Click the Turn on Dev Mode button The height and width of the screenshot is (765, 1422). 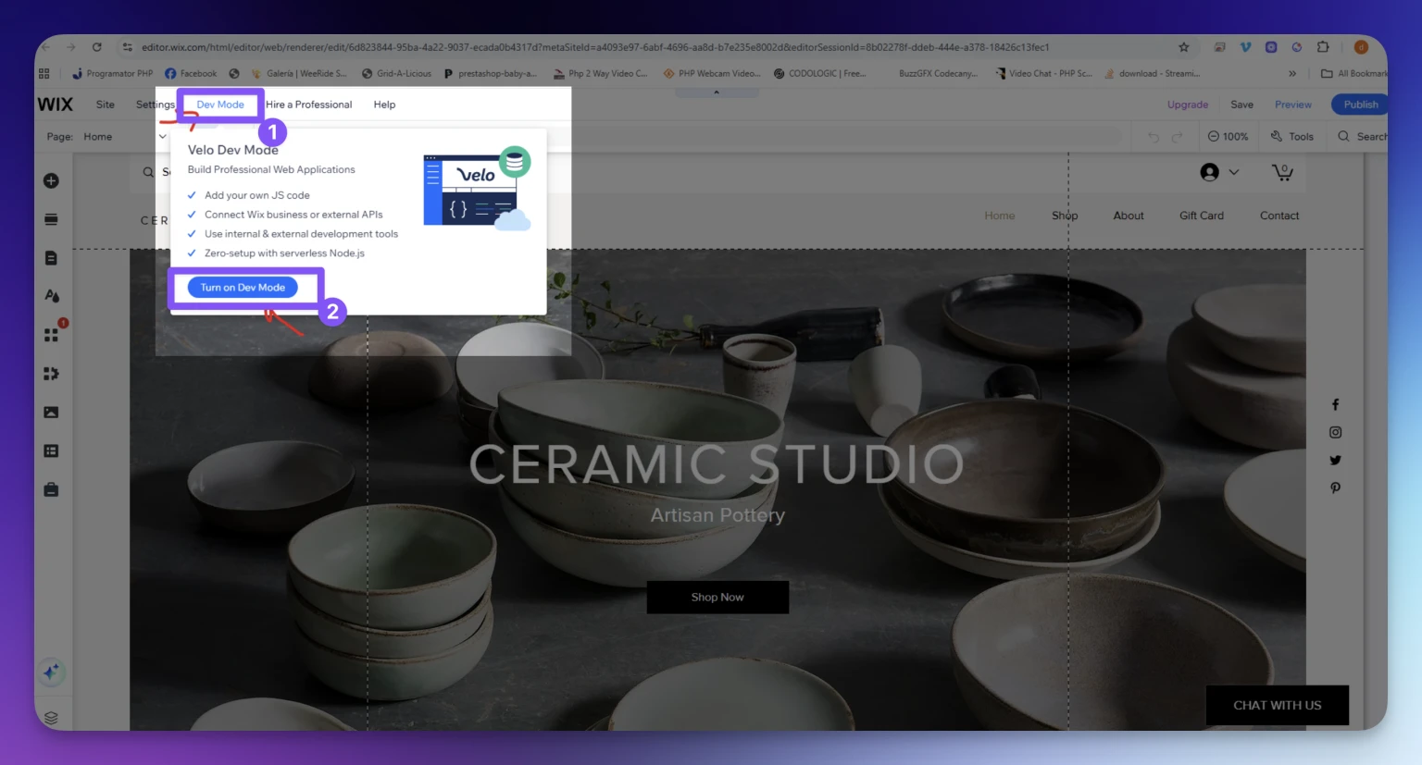tap(243, 288)
